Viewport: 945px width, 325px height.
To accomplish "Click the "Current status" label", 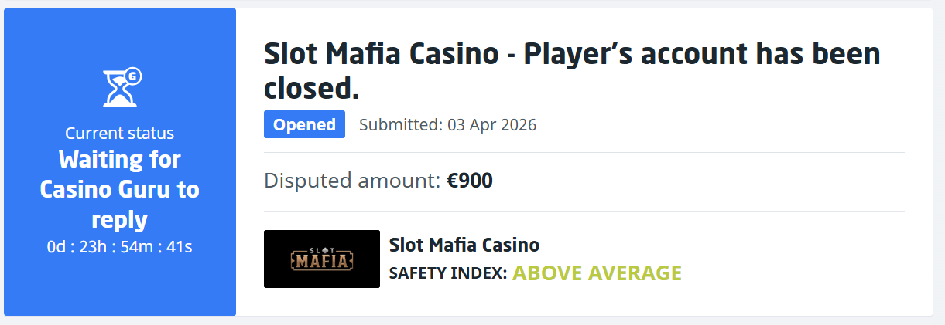I will (x=120, y=133).
